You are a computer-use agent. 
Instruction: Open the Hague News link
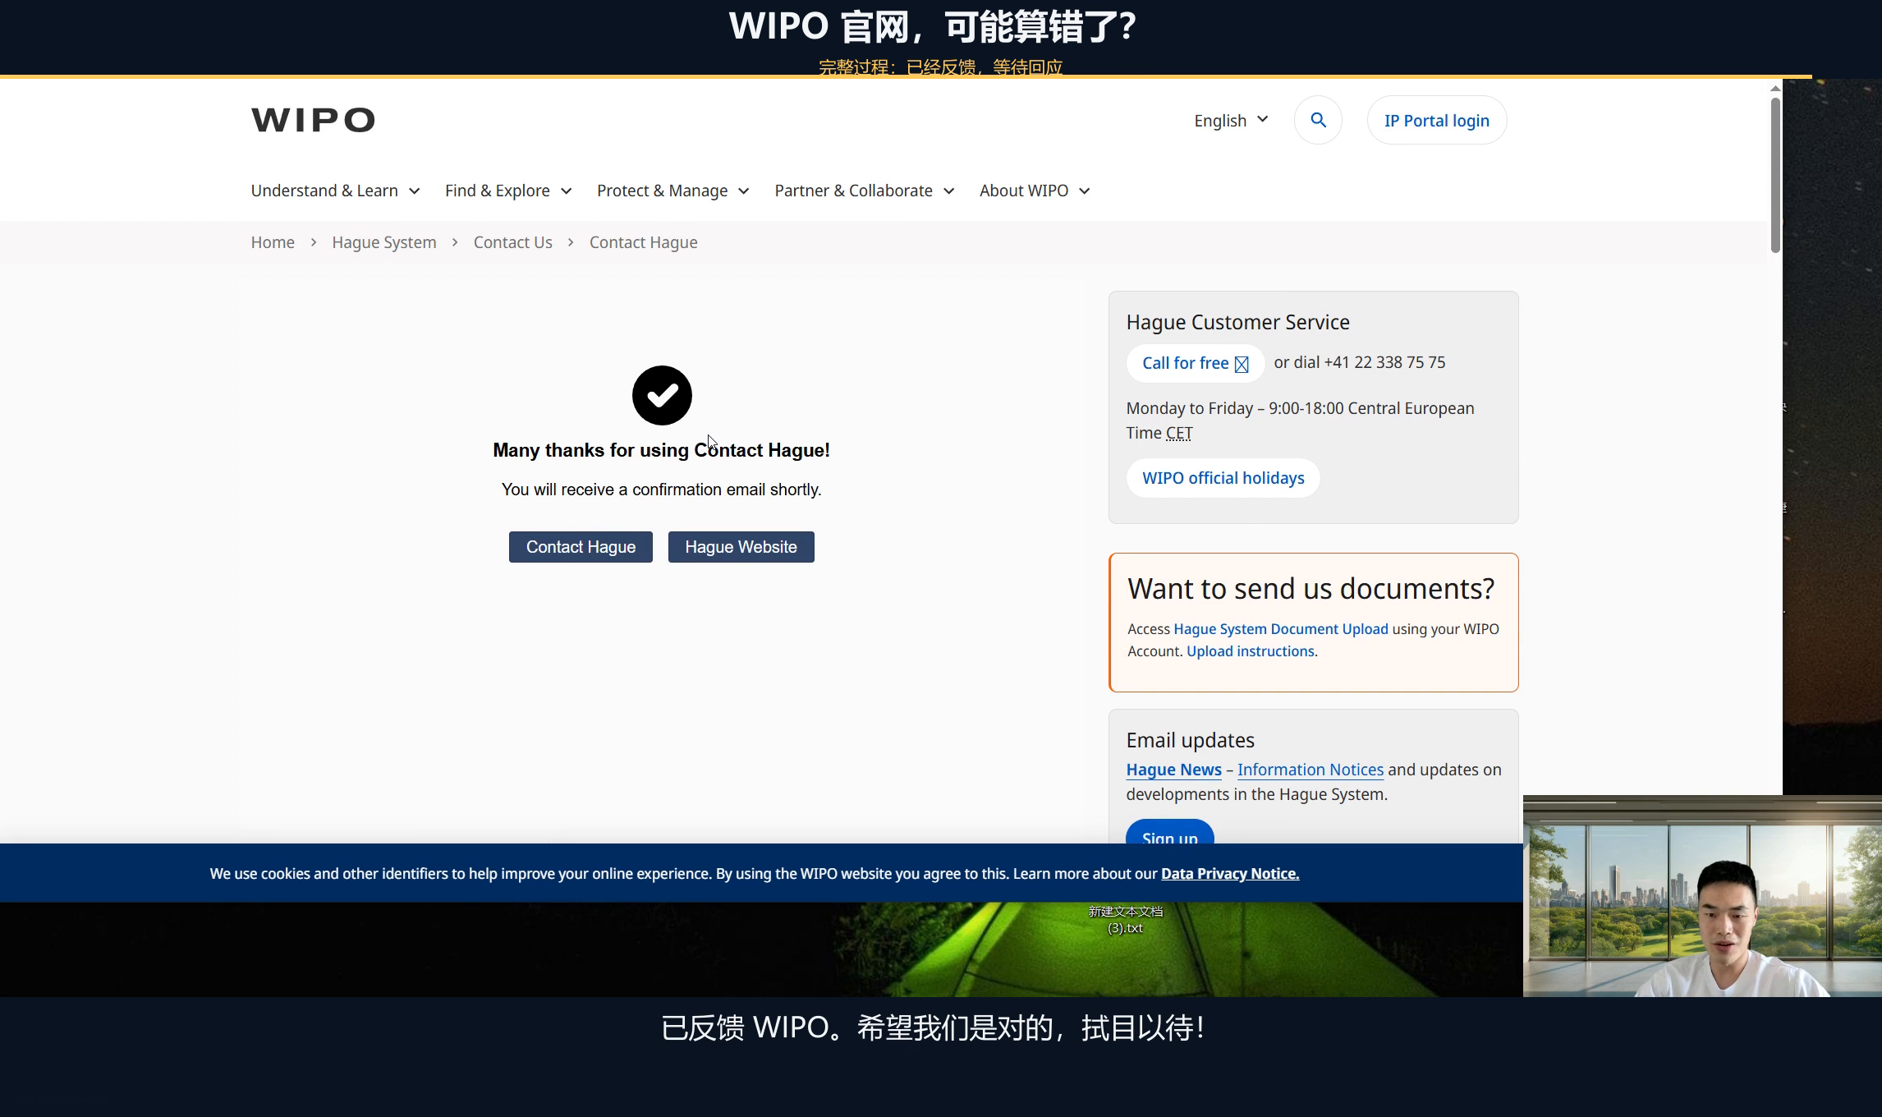(x=1173, y=770)
